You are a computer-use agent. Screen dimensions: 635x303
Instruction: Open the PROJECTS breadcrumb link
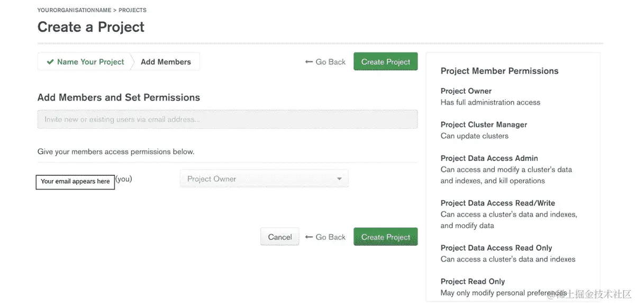coord(132,10)
